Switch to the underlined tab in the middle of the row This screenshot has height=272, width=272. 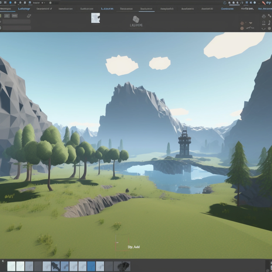[x=146, y=8]
